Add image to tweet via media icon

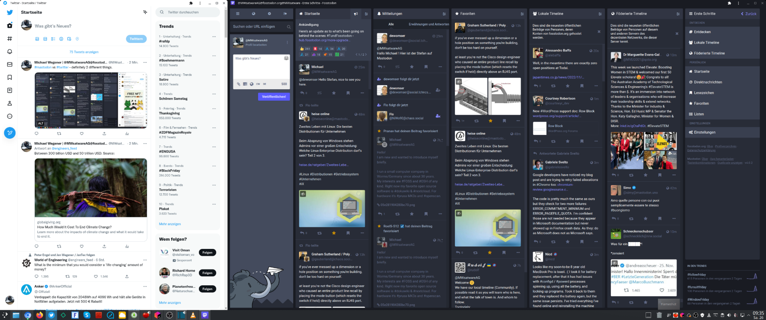(37, 39)
